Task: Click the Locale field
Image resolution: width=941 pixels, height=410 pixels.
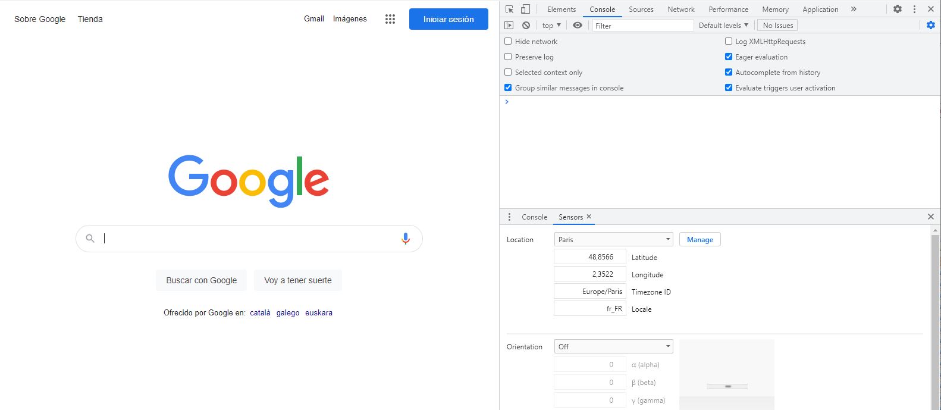Action: pyautogui.click(x=590, y=308)
